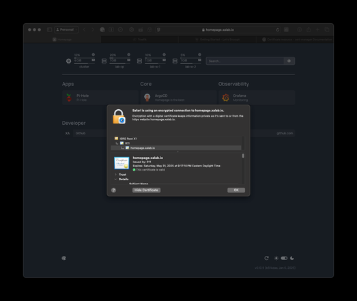Click 'This certificate is valid' status text
The width and height of the screenshot is (357, 301).
[150, 170]
